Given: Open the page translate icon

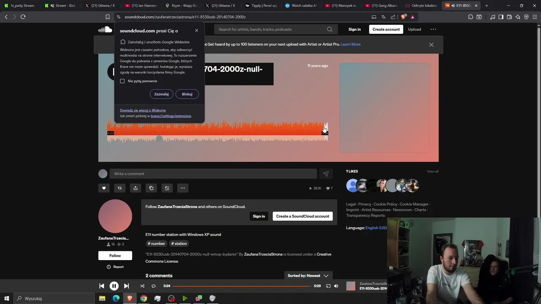Looking at the screenshot, I should pyautogui.click(x=383, y=17).
